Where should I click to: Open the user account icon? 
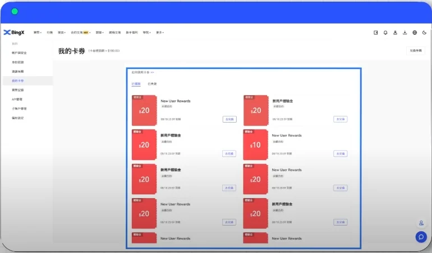(395, 32)
